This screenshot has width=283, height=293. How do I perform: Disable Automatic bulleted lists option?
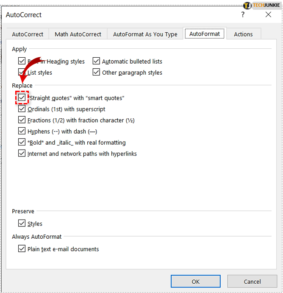[x=96, y=61]
